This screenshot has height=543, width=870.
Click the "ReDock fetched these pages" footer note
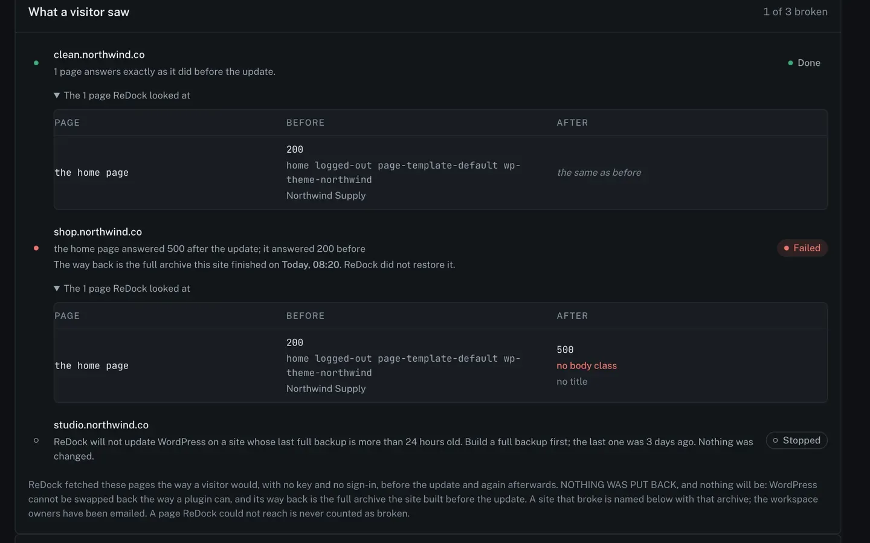point(423,499)
